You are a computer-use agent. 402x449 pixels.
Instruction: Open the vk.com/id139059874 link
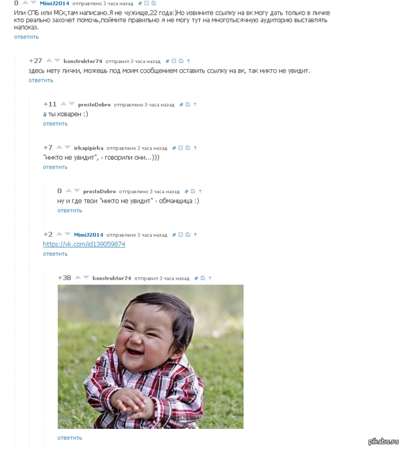pos(84,244)
